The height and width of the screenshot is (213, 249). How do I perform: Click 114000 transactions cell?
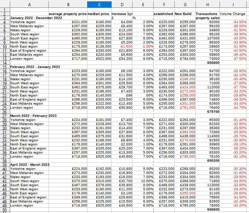click(208, 136)
